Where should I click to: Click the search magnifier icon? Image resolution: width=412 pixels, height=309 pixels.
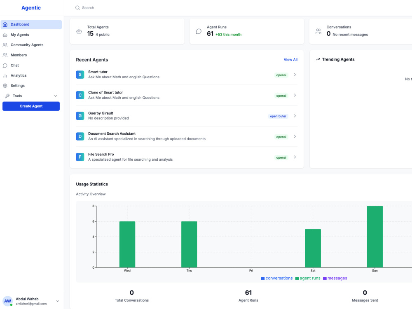tap(77, 8)
